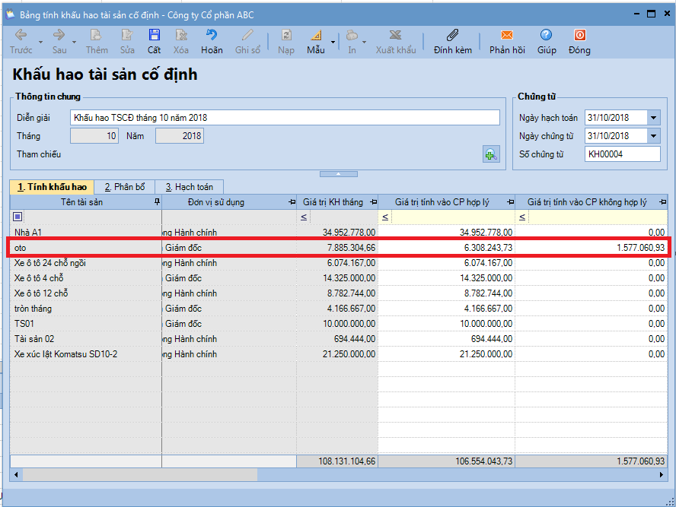Select Xe xúc lật Komatsu SD10-2 row
This screenshot has width=676, height=507.
point(339,354)
